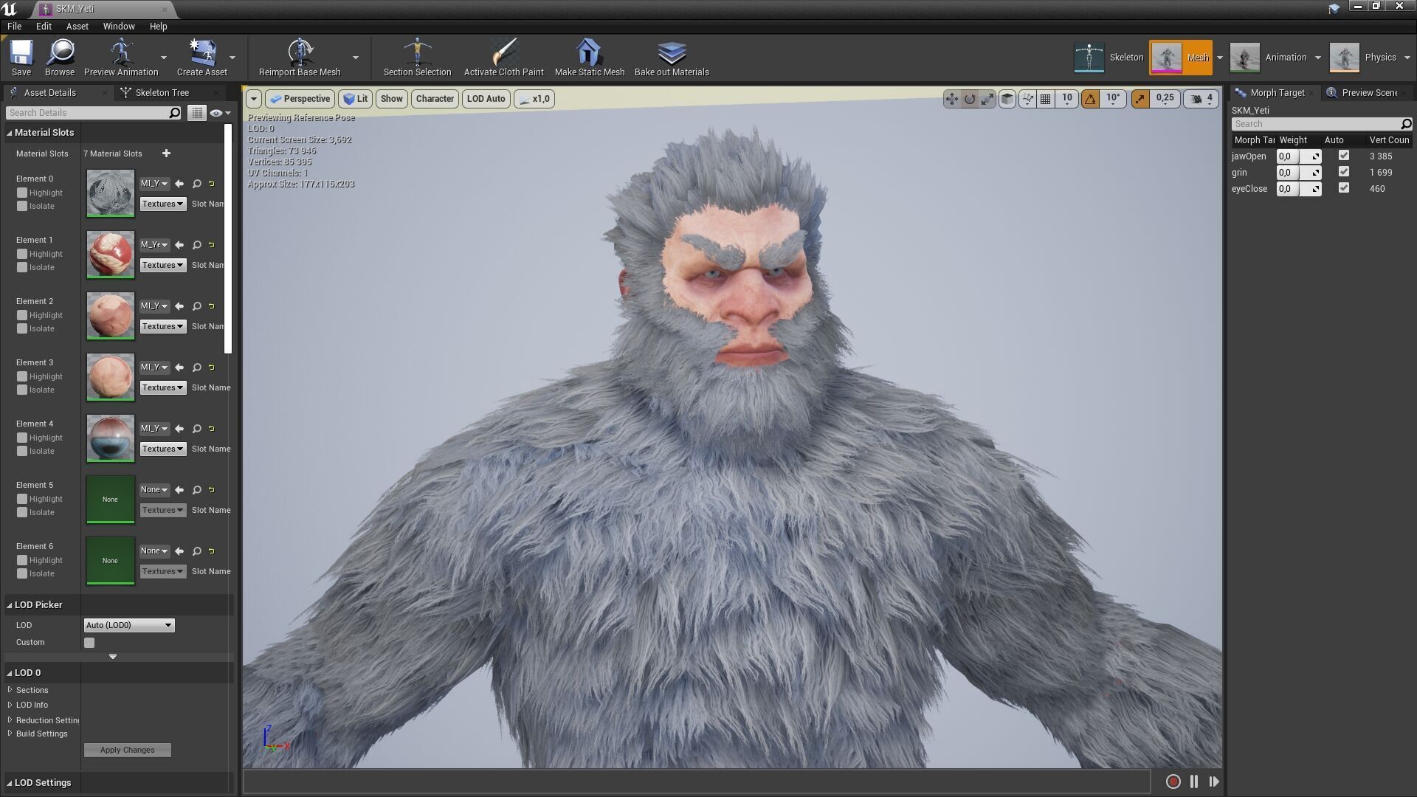Expand LOD Settings section
Viewport: 1417px width, 797px height.
tap(10, 783)
